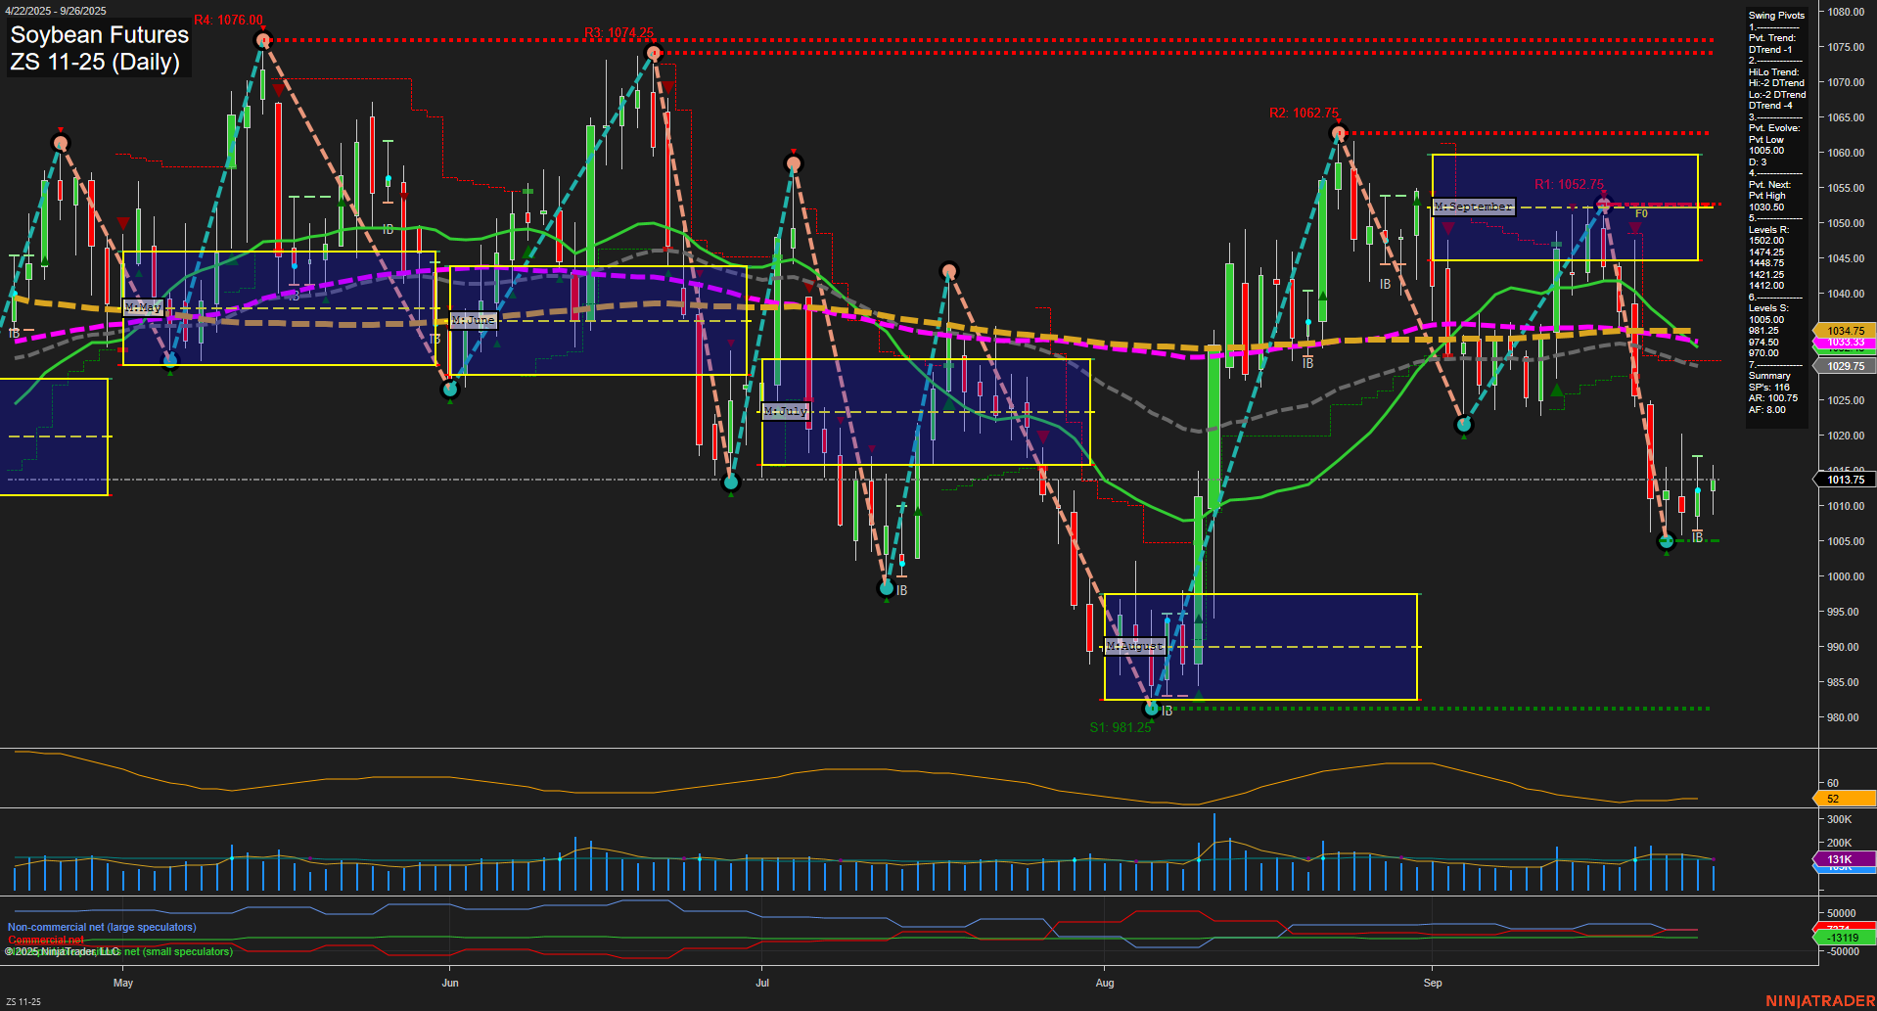Select the ZS 11-25 tab at bottom left
The height and width of the screenshot is (1011, 1877).
tap(22, 1000)
